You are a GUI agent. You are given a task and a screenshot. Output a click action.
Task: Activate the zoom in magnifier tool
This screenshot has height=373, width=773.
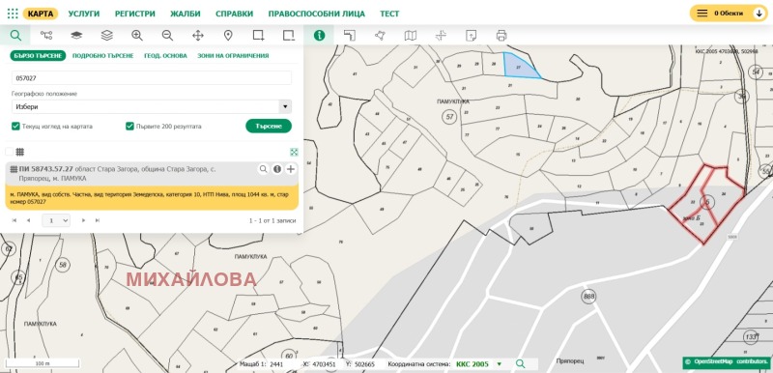click(137, 36)
